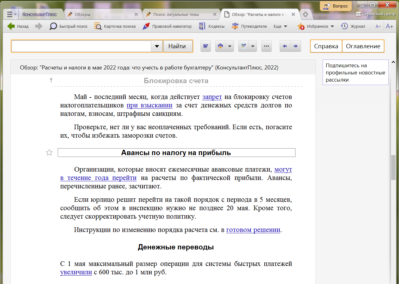
Task: Open Путеводители guides
Action: [249, 26]
